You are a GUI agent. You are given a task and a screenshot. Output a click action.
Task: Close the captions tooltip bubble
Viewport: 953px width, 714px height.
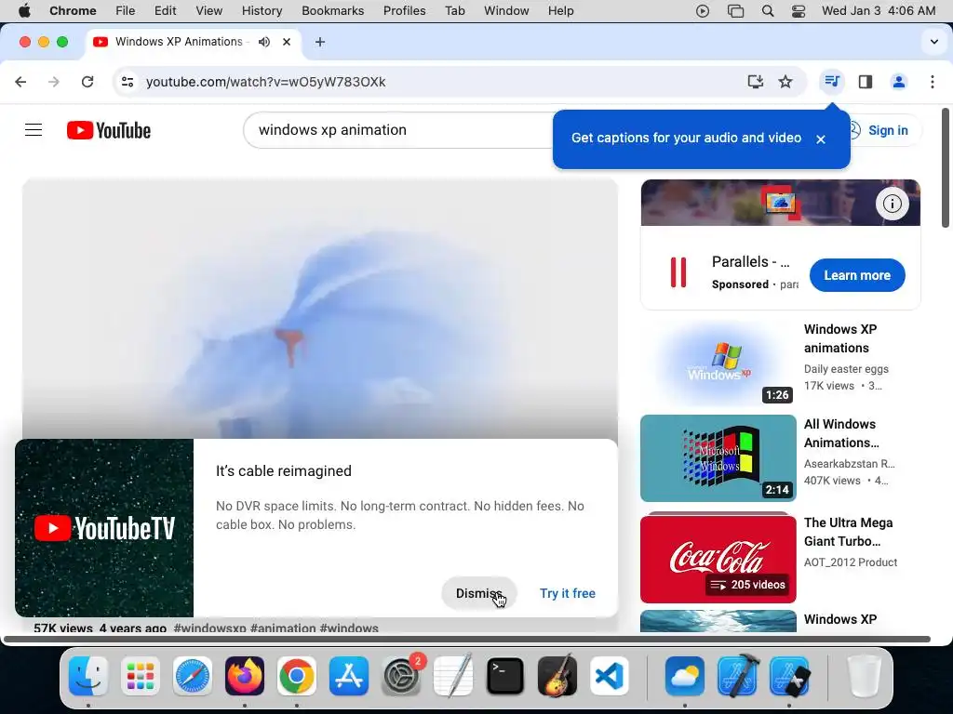[x=821, y=139]
